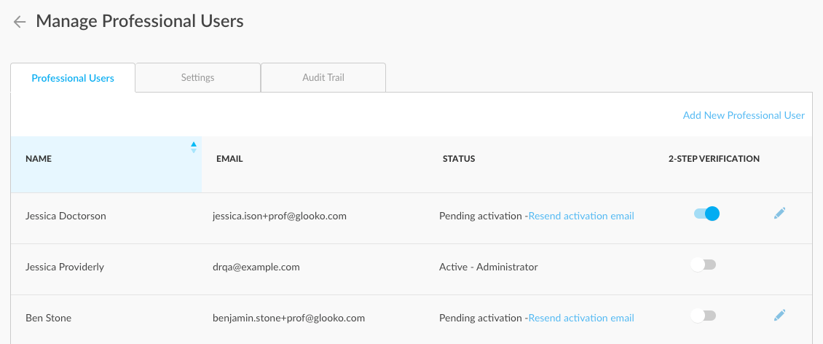
Task: Edit Jessica Doctorson using the pencil icon
Action: point(779,214)
